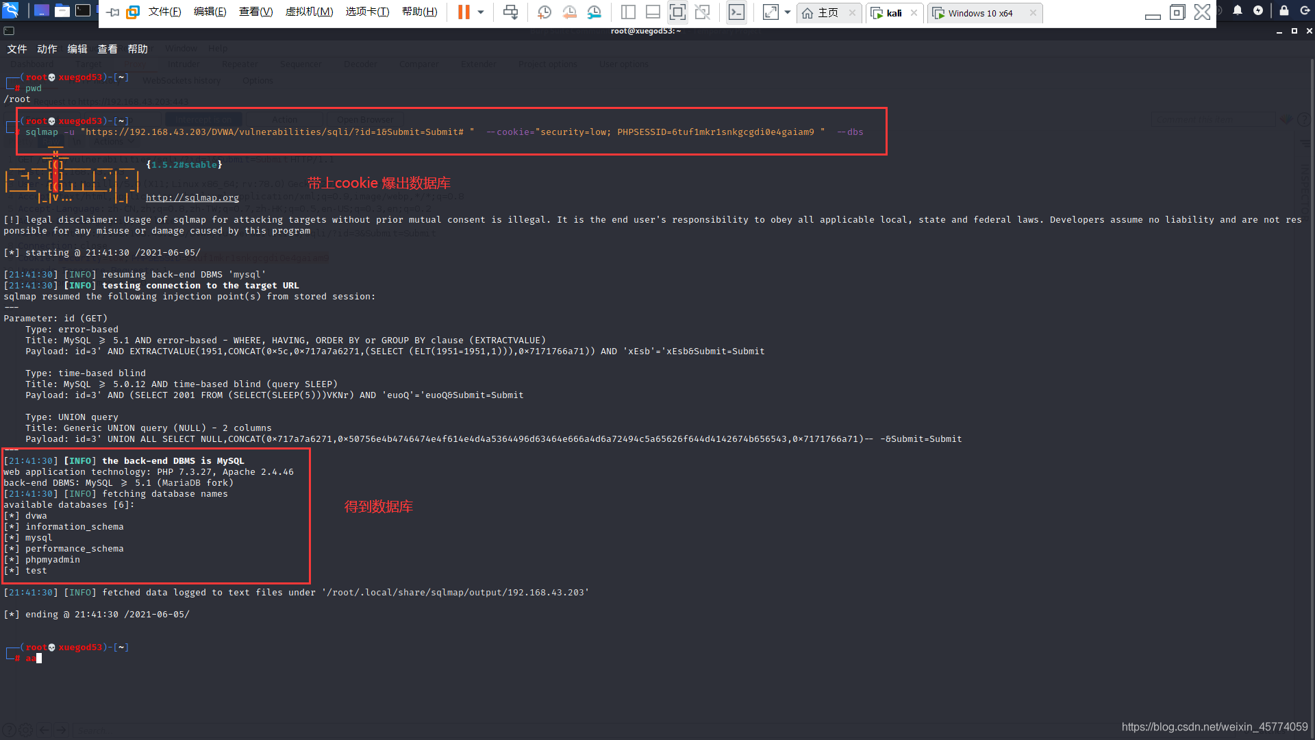This screenshot has height=740, width=1315.
Task: Click the 'Type: UNION query' line
Action: 72,417
